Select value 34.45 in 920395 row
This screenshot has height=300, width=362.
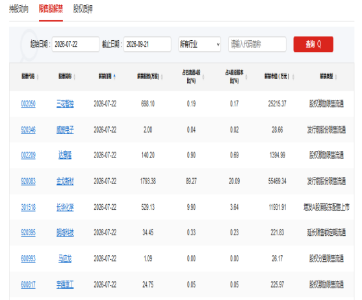[x=148, y=233]
